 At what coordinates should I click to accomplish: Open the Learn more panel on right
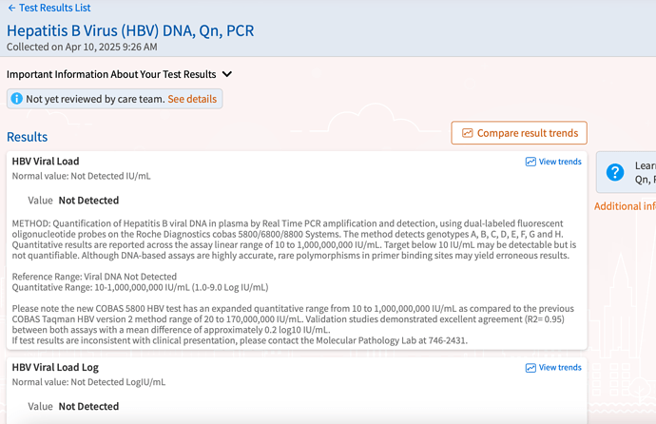627,172
